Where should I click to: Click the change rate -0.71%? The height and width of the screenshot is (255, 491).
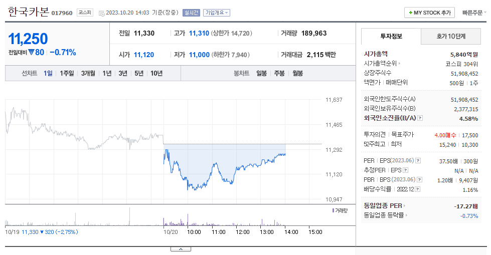[63, 52]
